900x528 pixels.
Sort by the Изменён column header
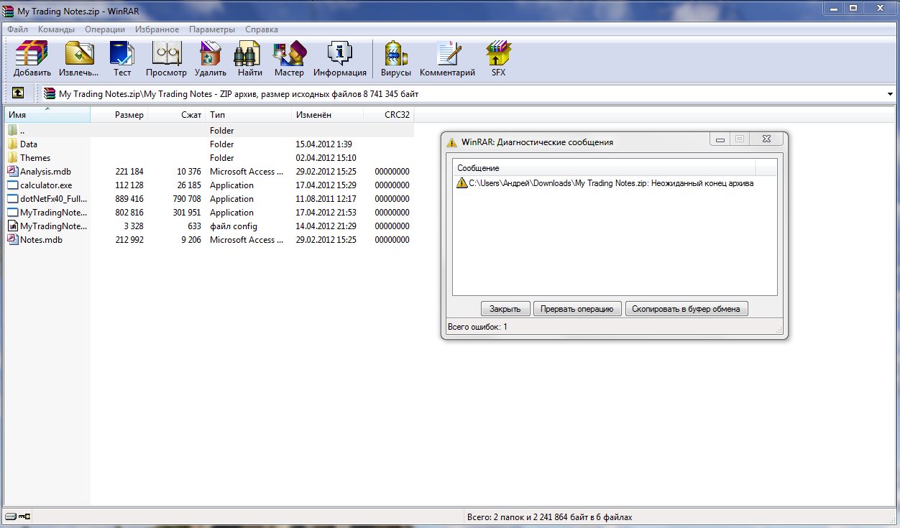pos(328,115)
